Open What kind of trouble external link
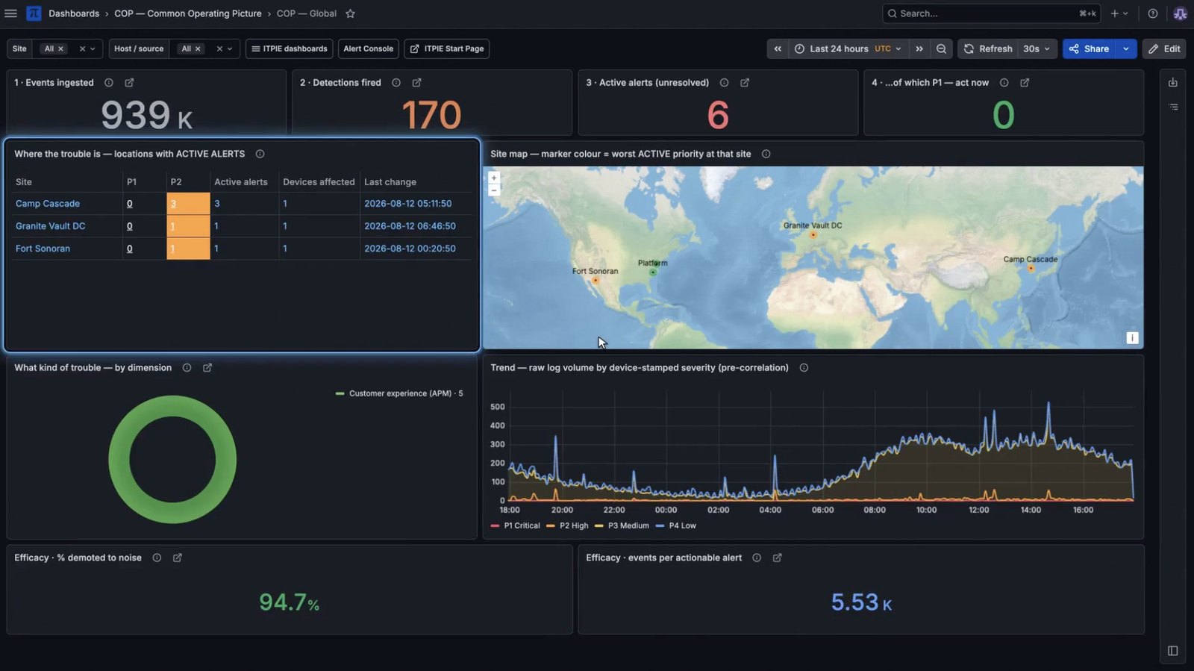 tap(207, 368)
